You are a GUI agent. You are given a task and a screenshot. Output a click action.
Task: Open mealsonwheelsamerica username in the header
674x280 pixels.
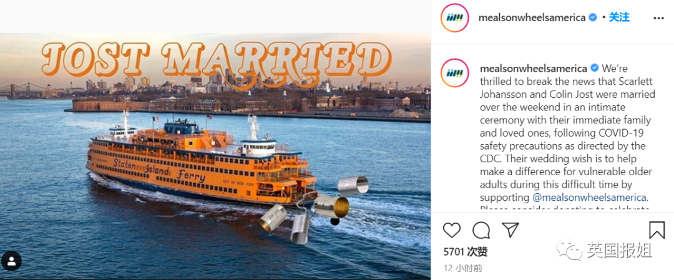click(x=532, y=17)
